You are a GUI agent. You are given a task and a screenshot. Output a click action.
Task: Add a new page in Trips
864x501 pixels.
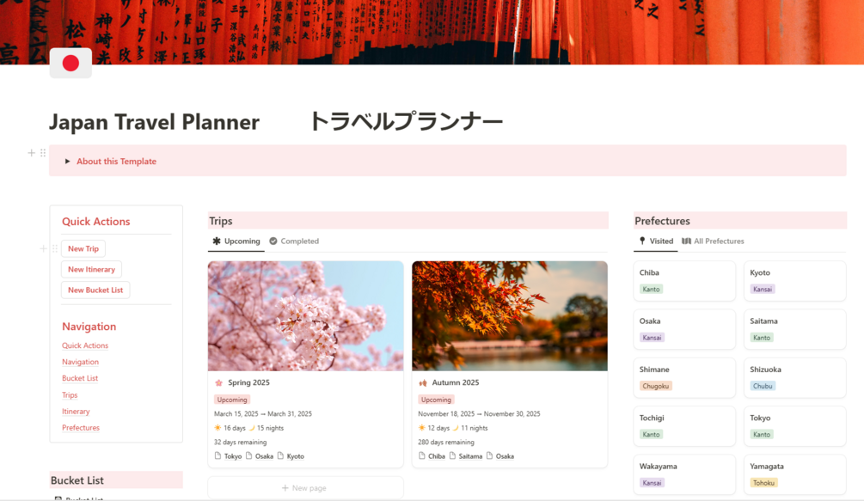pos(305,488)
